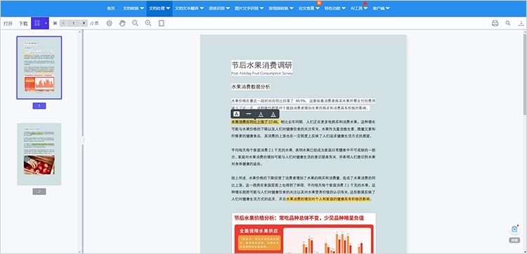Image resolution: width=527 pixels, height=254 pixels.
Task: Expand the AI工具 menu
Action: [x=359, y=8]
